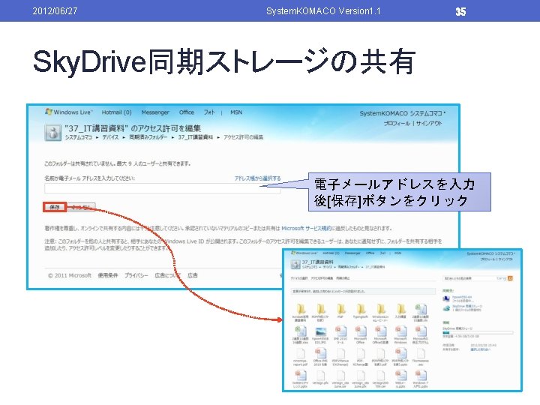Screen dimensions: 540x405
Task: Focus the search box in the folder window
Action: click(x=475, y=278)
